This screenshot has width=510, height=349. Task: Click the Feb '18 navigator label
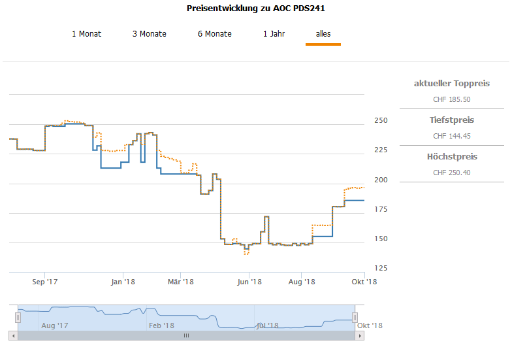(x=161, y=325)
